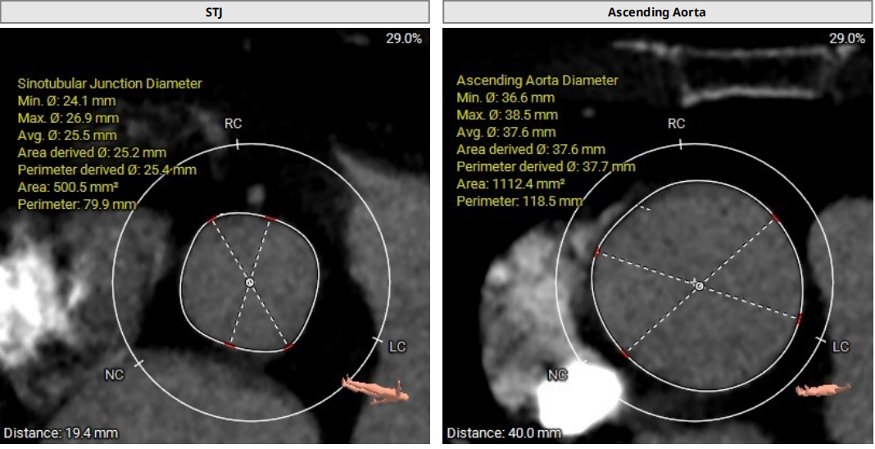Screen dimensions: 875x449
Task: Click the lower-right red diameter endpoint on the STJ contour
Action: (x=288, y=347)
